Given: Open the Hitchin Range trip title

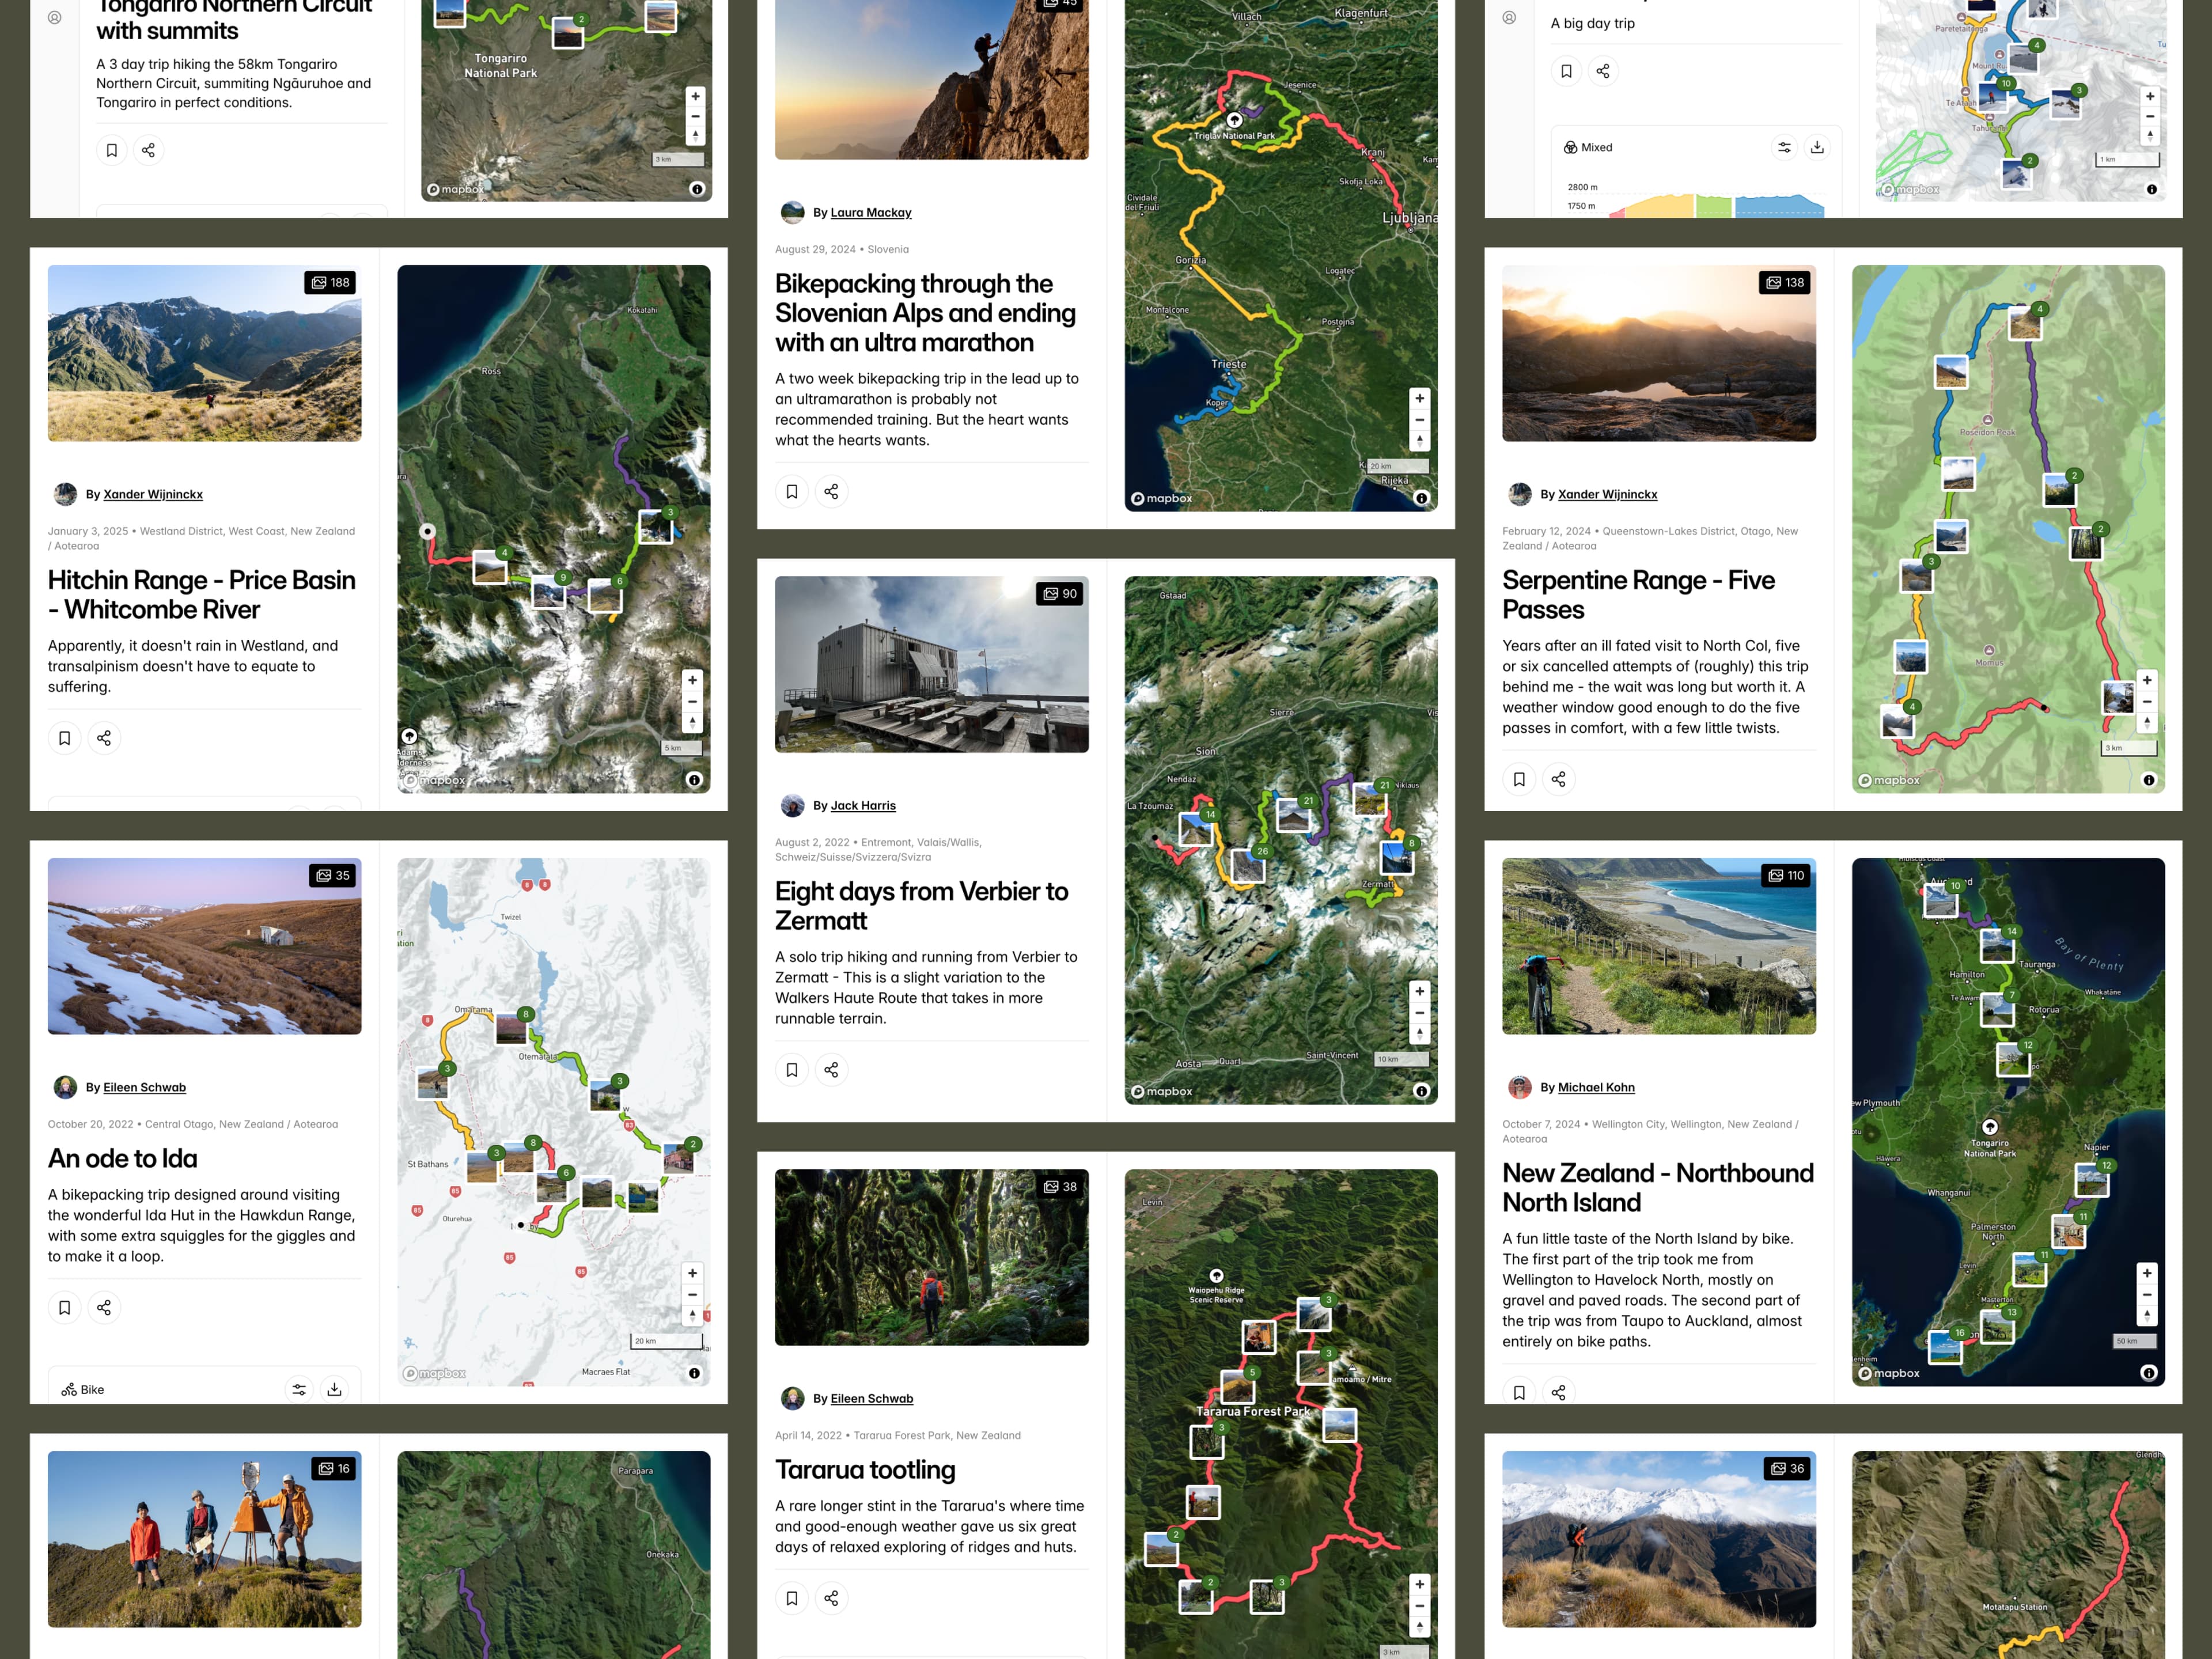Looking at the screenshot, I should [x=201, y=595].
